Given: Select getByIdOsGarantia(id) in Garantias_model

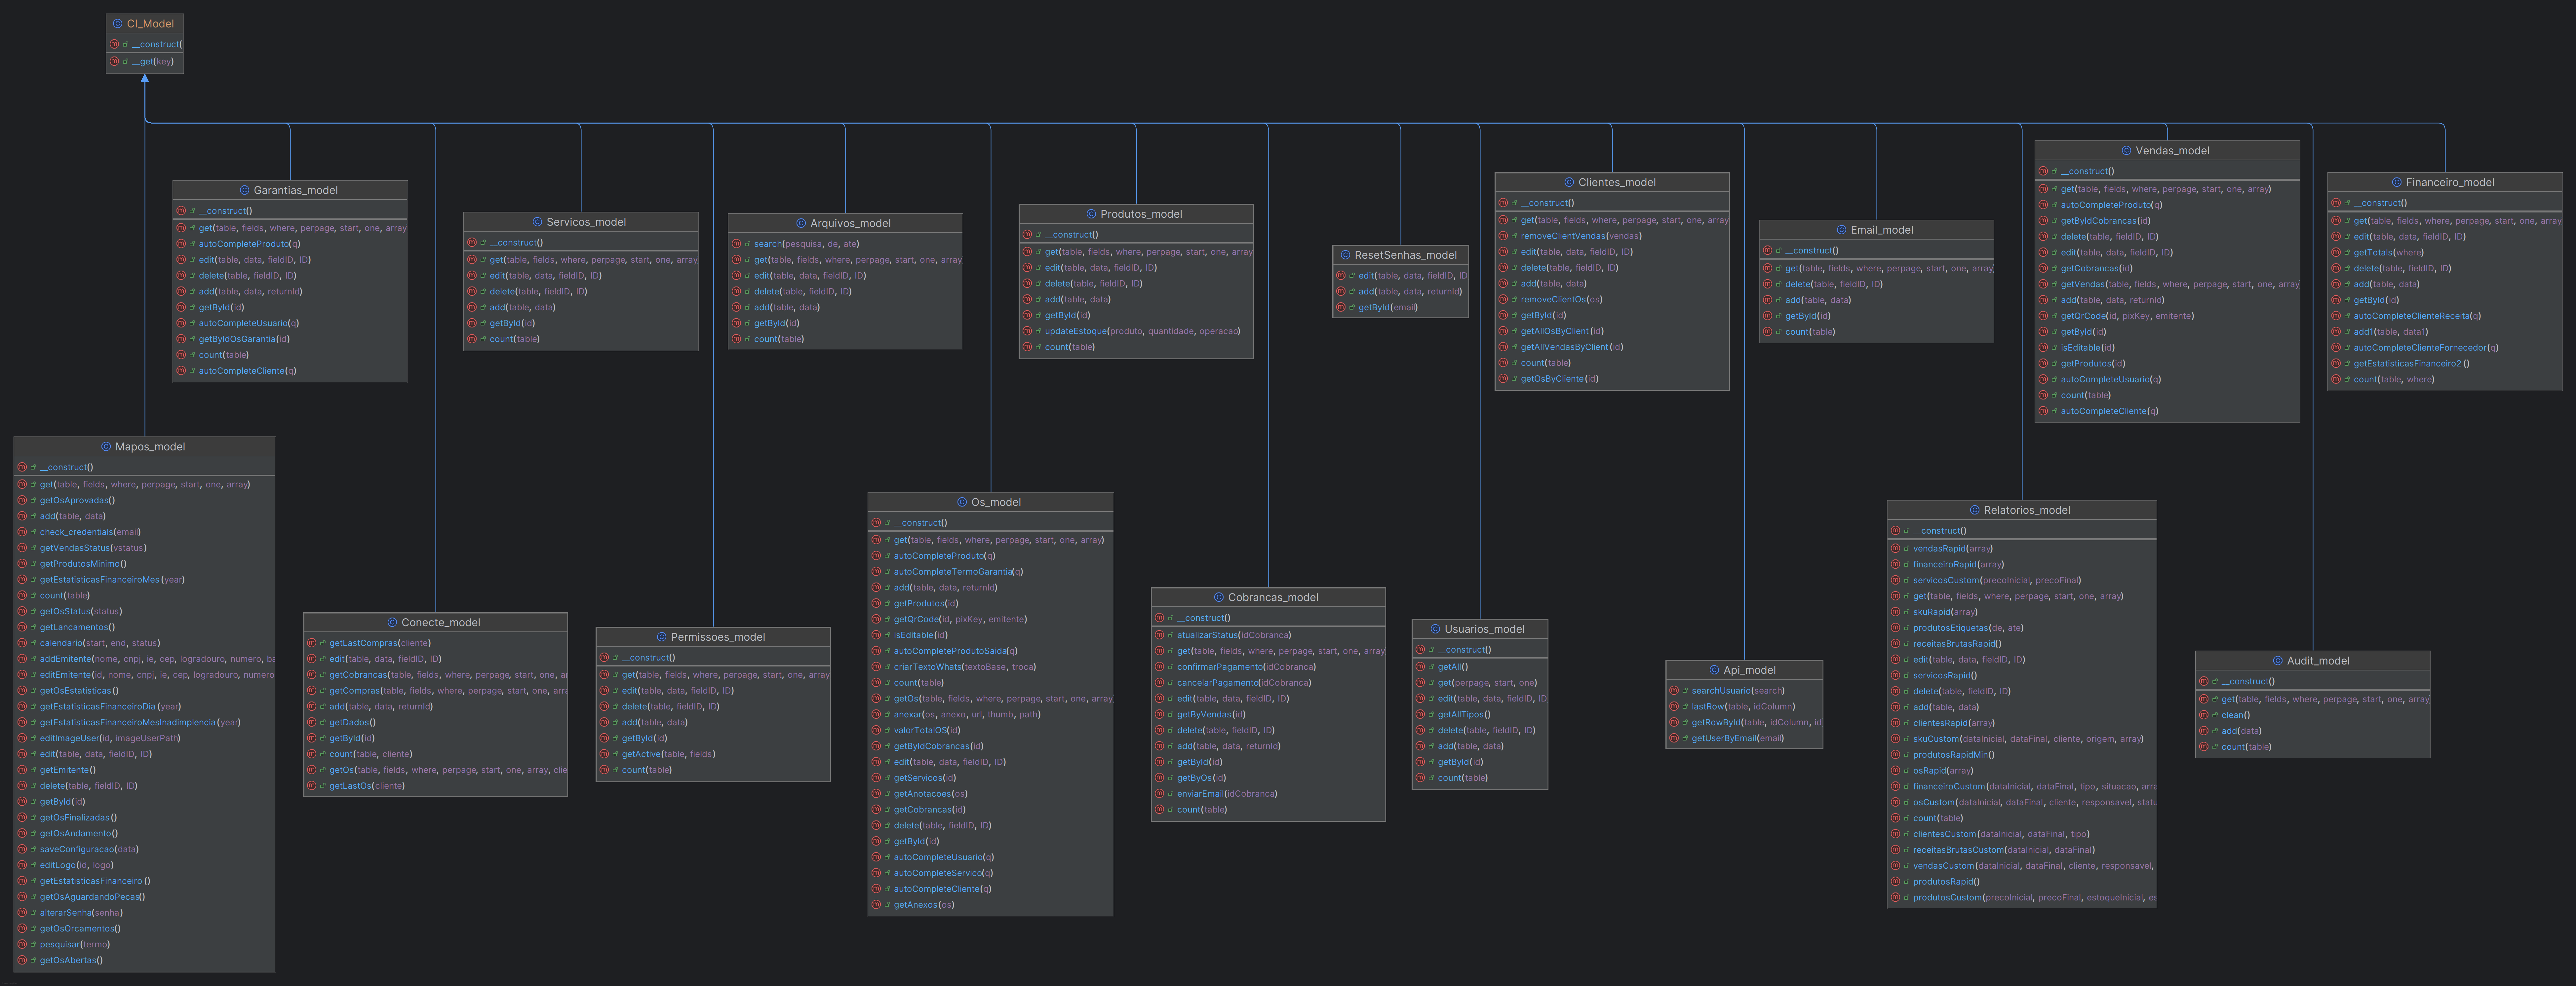Looking at the screenshot, I should point(244,339).
